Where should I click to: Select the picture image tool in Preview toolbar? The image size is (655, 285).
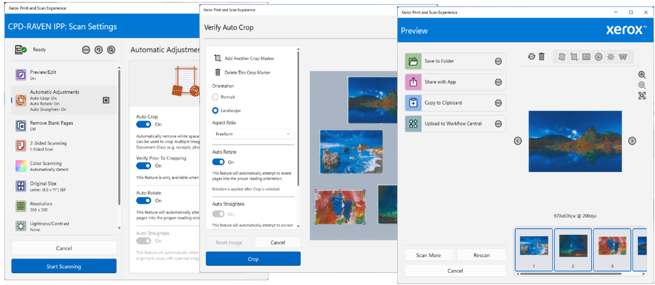click(x=586, y=57)
